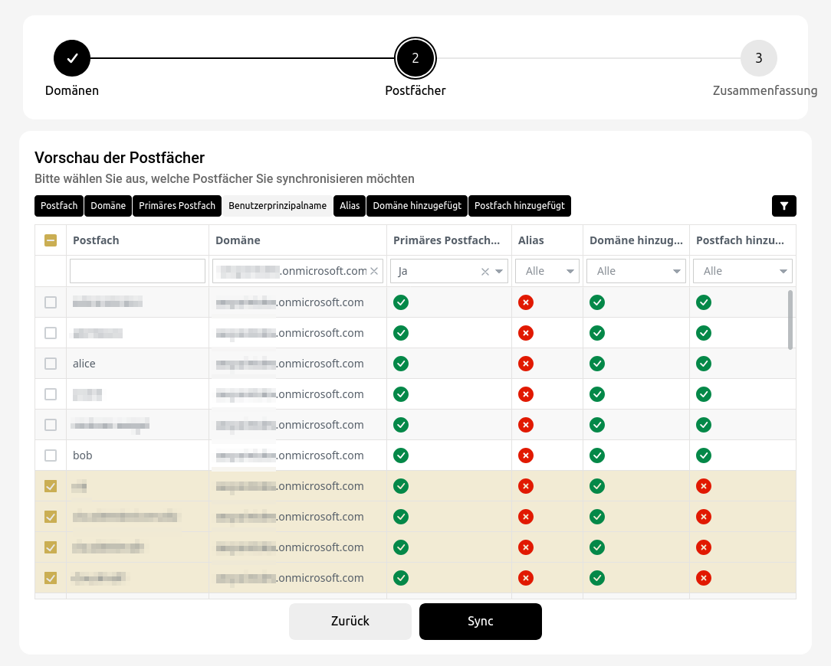Toggle the select-all header checkbox
Viewport: 831px width, 666px height.
point(51,240)
